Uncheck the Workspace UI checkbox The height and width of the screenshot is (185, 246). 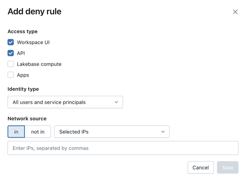pos(11,42)
